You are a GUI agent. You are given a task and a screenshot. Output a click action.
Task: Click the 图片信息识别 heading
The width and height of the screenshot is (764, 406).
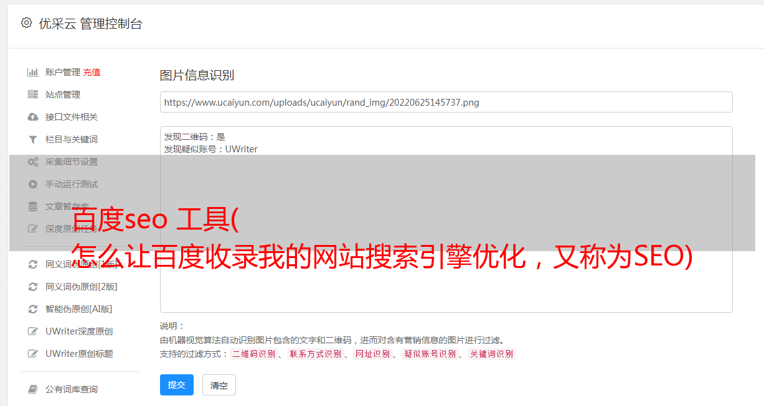[197, 75]
